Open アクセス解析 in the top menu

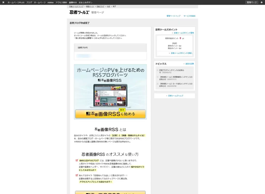[x=61, y=2]
